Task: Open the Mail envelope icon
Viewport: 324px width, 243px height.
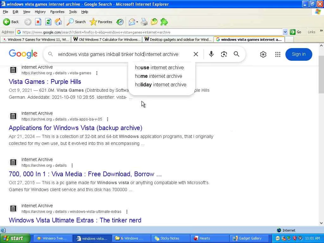Action: [132, 22]
